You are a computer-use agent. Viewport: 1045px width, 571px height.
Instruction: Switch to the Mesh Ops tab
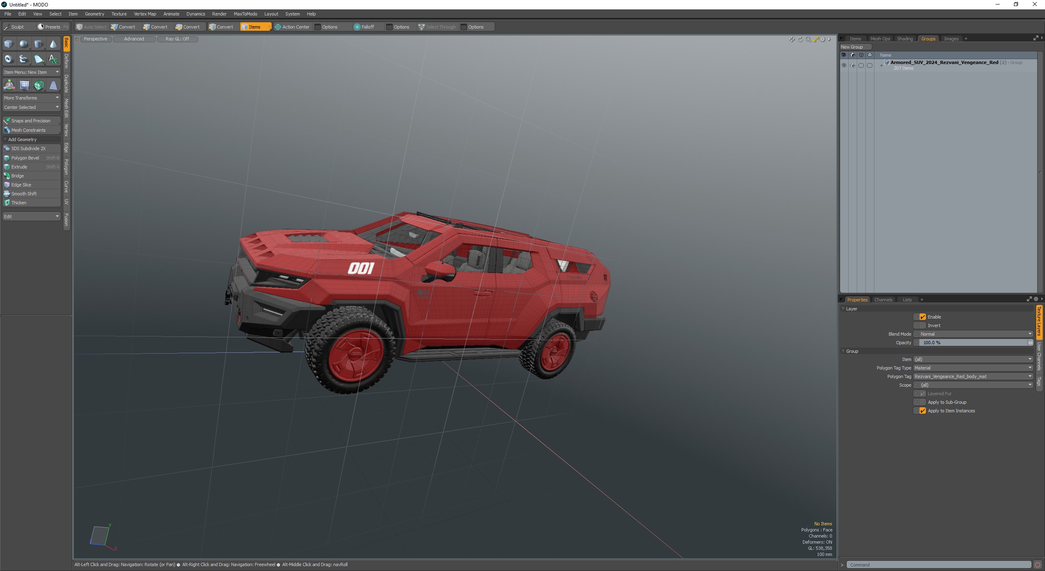[x=880, y=39]
